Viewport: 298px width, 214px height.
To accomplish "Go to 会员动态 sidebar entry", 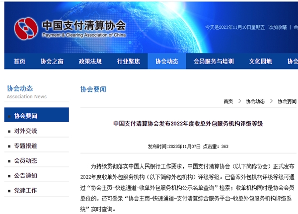I will coord(25,160).
